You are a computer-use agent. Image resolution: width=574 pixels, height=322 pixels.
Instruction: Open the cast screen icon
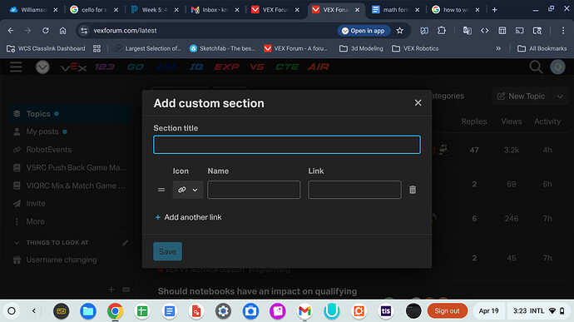tap(519, 31)
